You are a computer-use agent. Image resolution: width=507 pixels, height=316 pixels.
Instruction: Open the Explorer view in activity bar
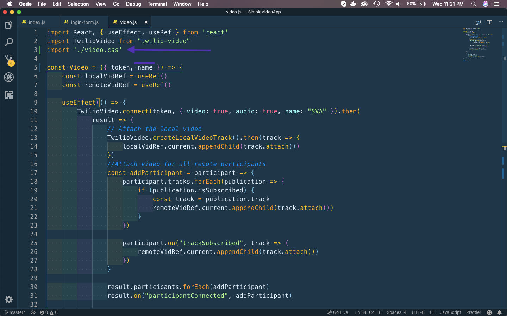coord(9,25)
